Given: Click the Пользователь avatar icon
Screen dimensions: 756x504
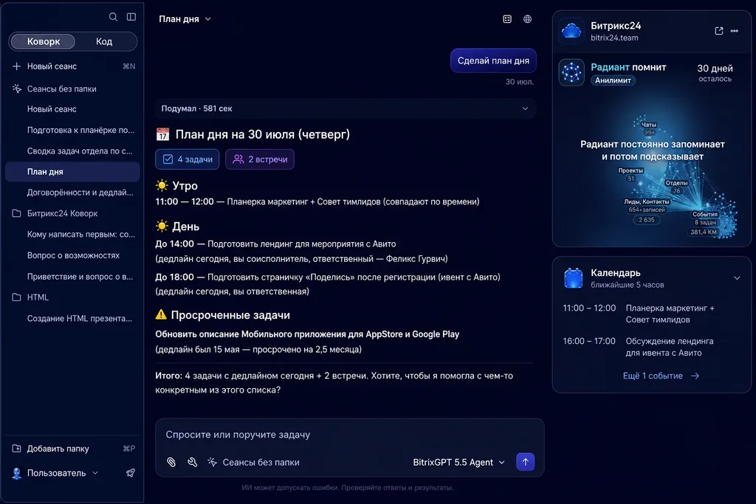Looking at the screenshot, I should pos(16,473).
